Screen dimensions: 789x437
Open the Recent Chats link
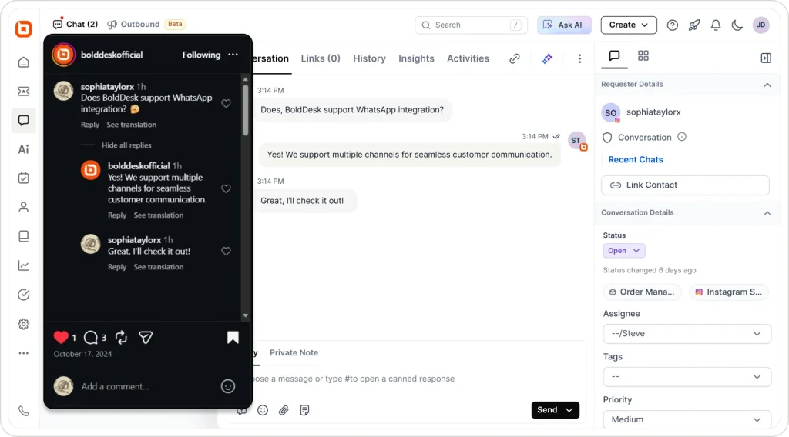coord(636,160)
